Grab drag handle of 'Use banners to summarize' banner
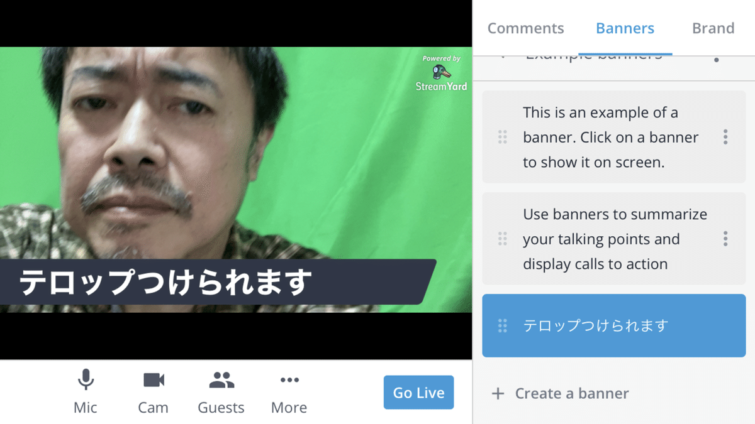The height and width of the screenshot is (424, 755). [502, 239]
